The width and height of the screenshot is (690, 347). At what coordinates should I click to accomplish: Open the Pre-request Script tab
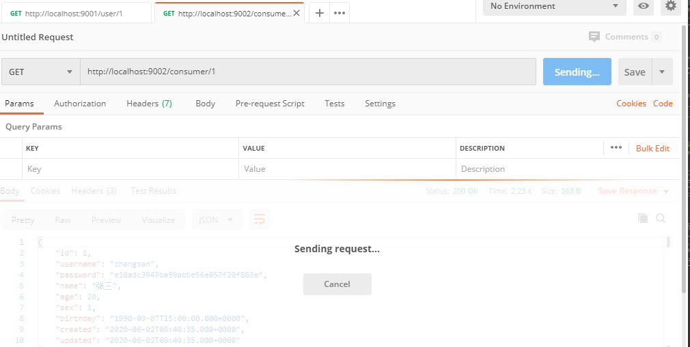point(270,104)
